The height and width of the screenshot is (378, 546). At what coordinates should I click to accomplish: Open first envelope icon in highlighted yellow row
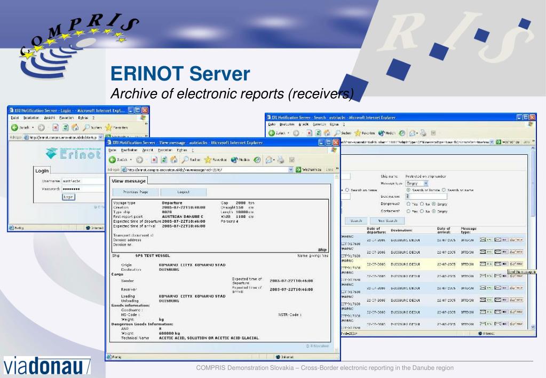coord(482,263)
